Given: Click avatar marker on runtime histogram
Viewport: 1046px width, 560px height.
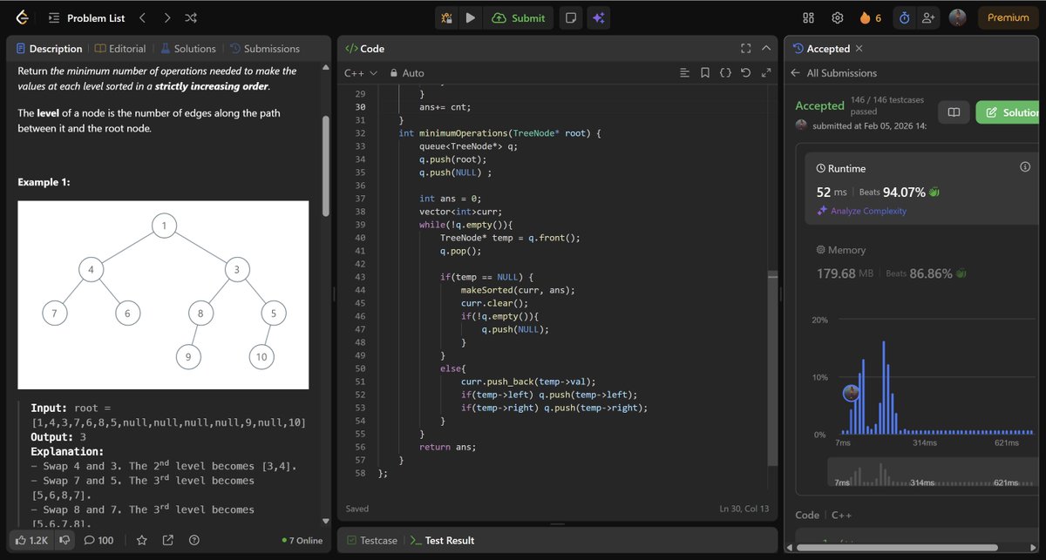Looking at the screenshot, I should [852, 393].
